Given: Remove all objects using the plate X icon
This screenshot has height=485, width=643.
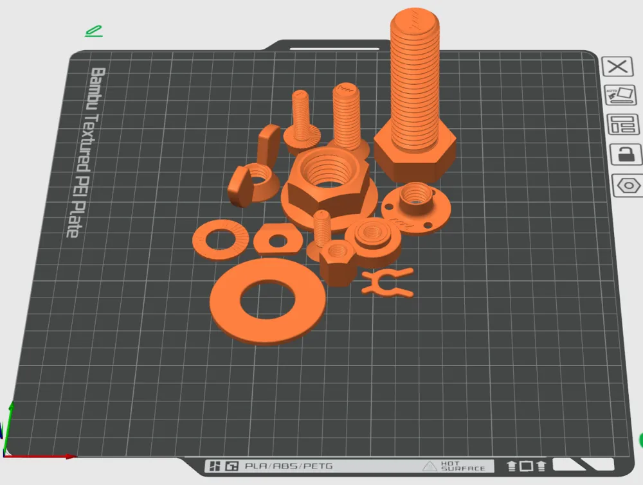Looking at the screenshot, I should [x=617, y=67].
